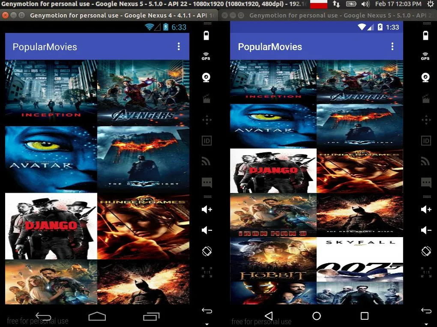Image resolution: width=437 pixels, height=327 pixels.
Task: Open battery widget in Nexus 5 sidebar
Action: tap(425, 36)
